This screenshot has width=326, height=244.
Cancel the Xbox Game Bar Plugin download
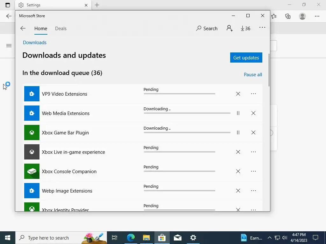(253, 132)
